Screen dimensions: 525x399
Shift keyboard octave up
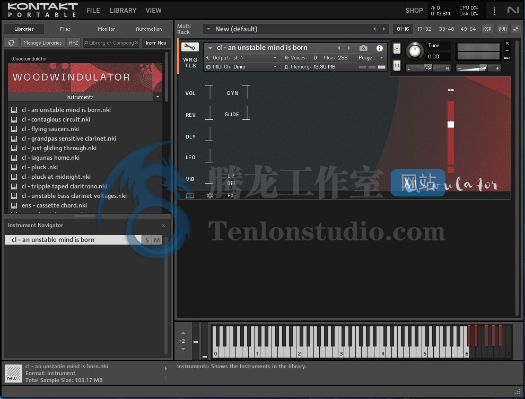coord(183,333)
